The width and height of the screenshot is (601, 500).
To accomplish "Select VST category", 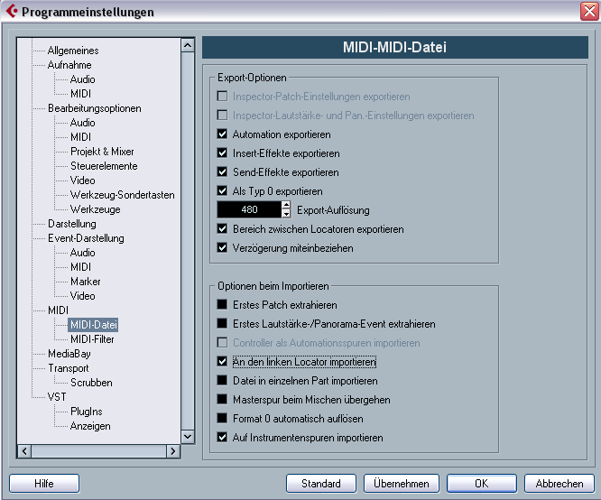I will pos(57,397).
